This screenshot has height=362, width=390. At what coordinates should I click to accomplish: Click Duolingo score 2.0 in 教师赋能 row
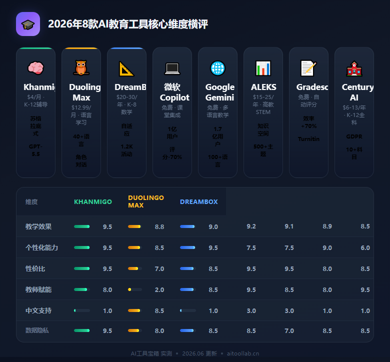(x=159, y=290)
